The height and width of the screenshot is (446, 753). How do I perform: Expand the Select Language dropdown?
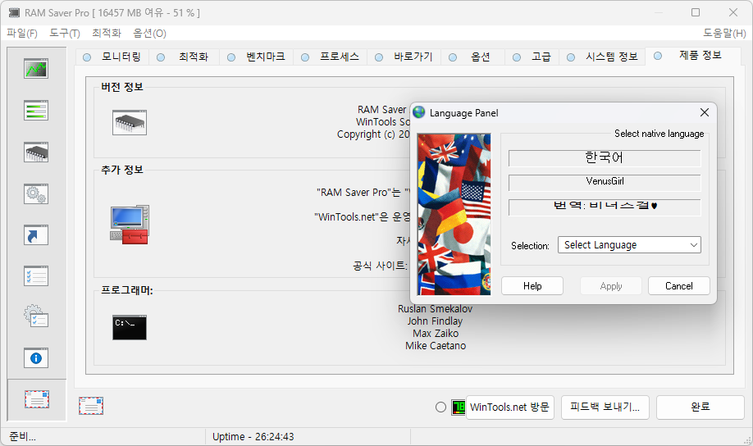pyautogui.click(x=629, y=245)
